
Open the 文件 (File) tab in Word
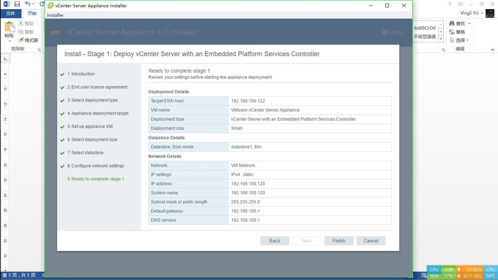(x=11, y=13)
